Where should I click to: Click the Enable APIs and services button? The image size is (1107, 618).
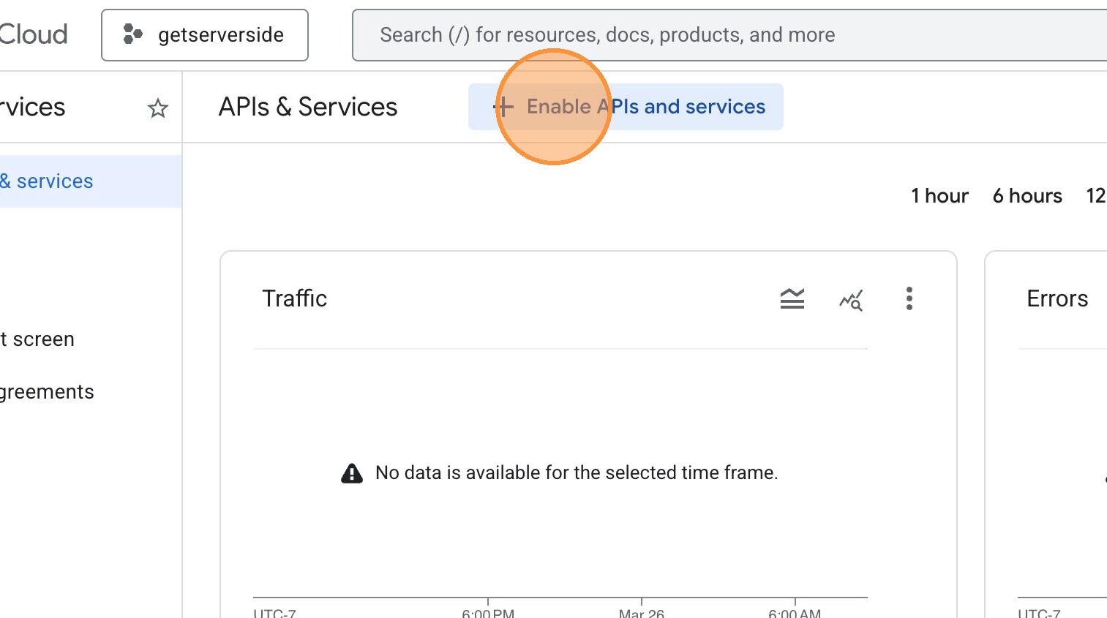pyautogui.click(x=626, y=106)
